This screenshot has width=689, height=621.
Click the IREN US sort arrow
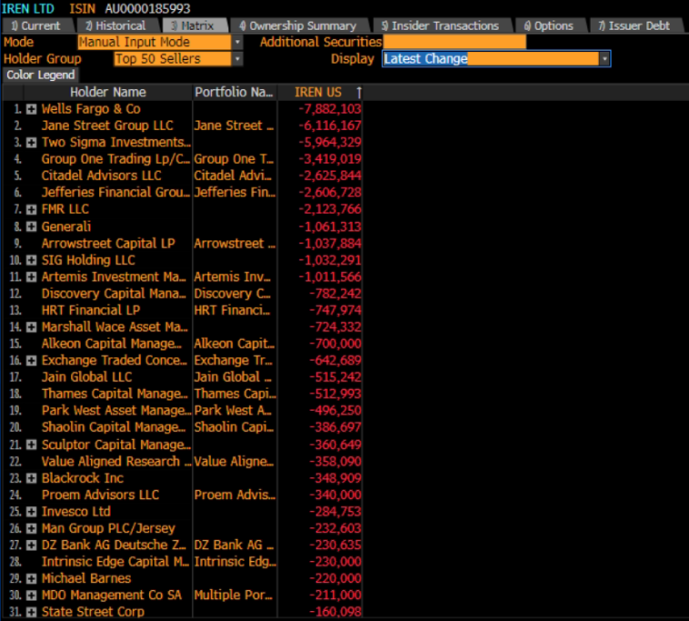tap(359, 92)
